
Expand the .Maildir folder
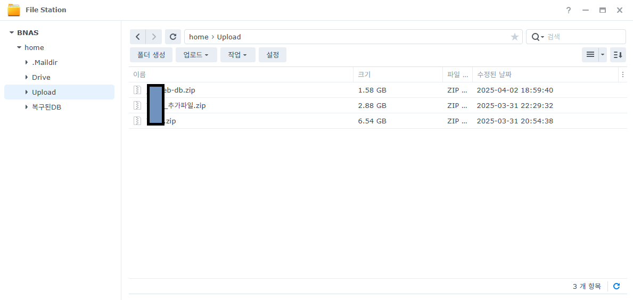click(27, 63)
